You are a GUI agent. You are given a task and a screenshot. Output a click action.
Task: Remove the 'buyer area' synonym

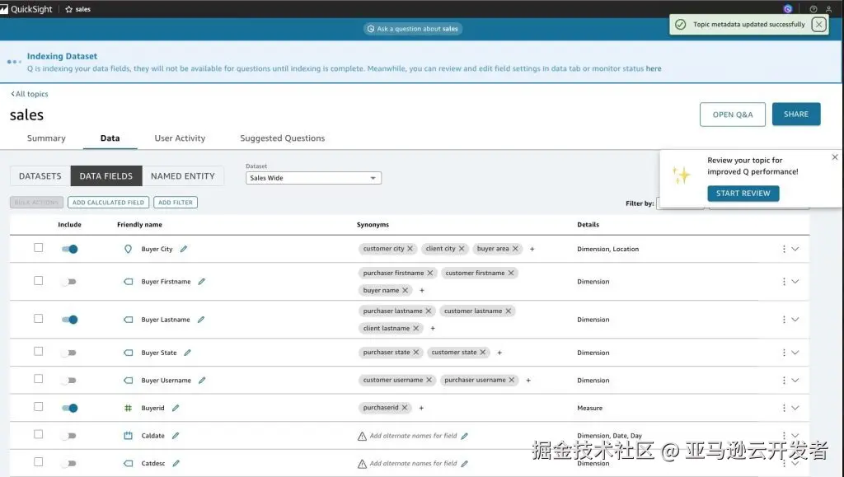[515, 249]
